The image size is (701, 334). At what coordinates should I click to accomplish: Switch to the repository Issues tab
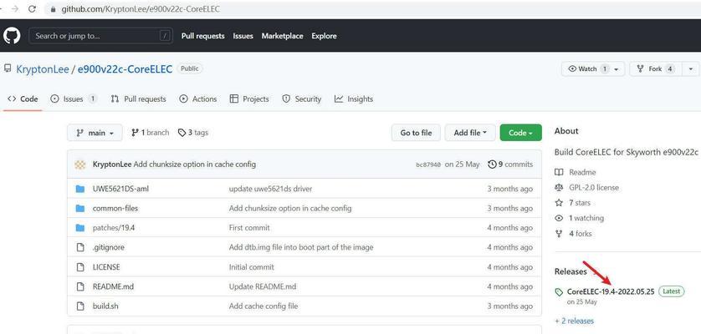[74, 99]
